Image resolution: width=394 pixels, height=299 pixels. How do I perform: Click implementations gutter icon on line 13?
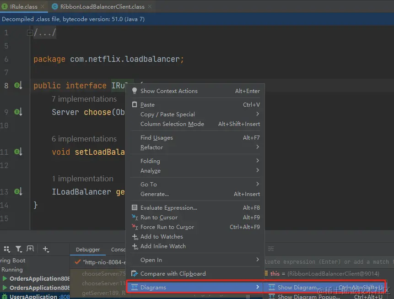[18, 191]
